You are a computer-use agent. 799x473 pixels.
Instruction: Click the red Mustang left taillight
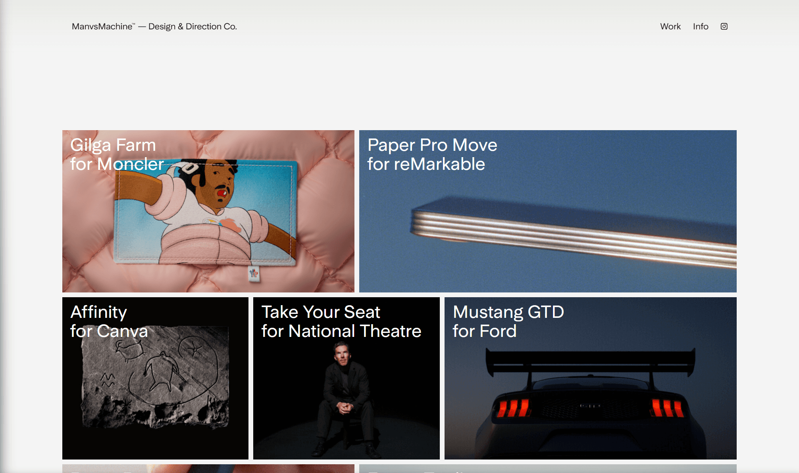pos(513,408)
